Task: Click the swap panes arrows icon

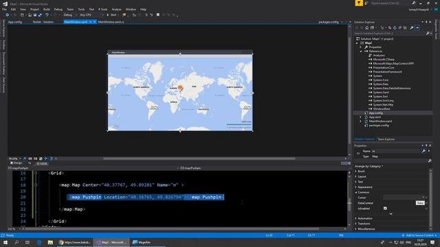Action: [x=30, y=163]
